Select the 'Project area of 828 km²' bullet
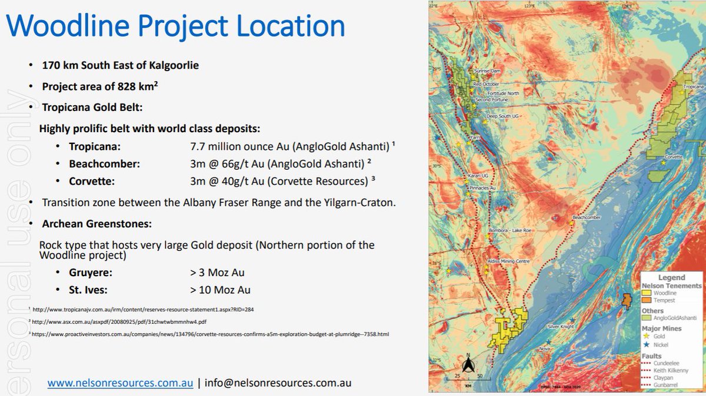This screenshot has height=396, width=706. click(100, 86)
